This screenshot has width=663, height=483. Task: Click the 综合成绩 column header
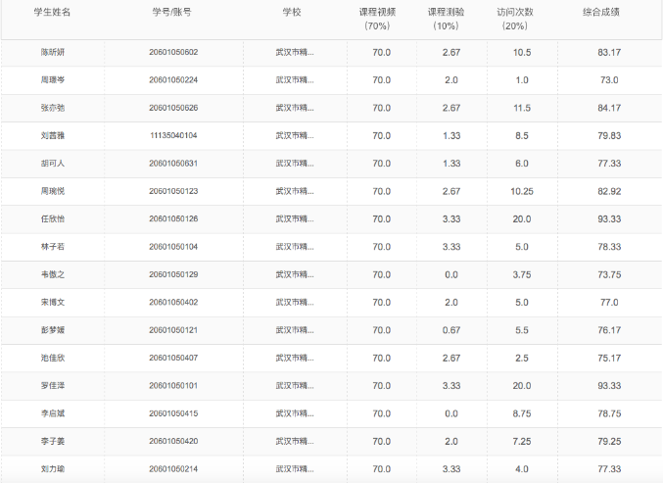click(601, 13)
